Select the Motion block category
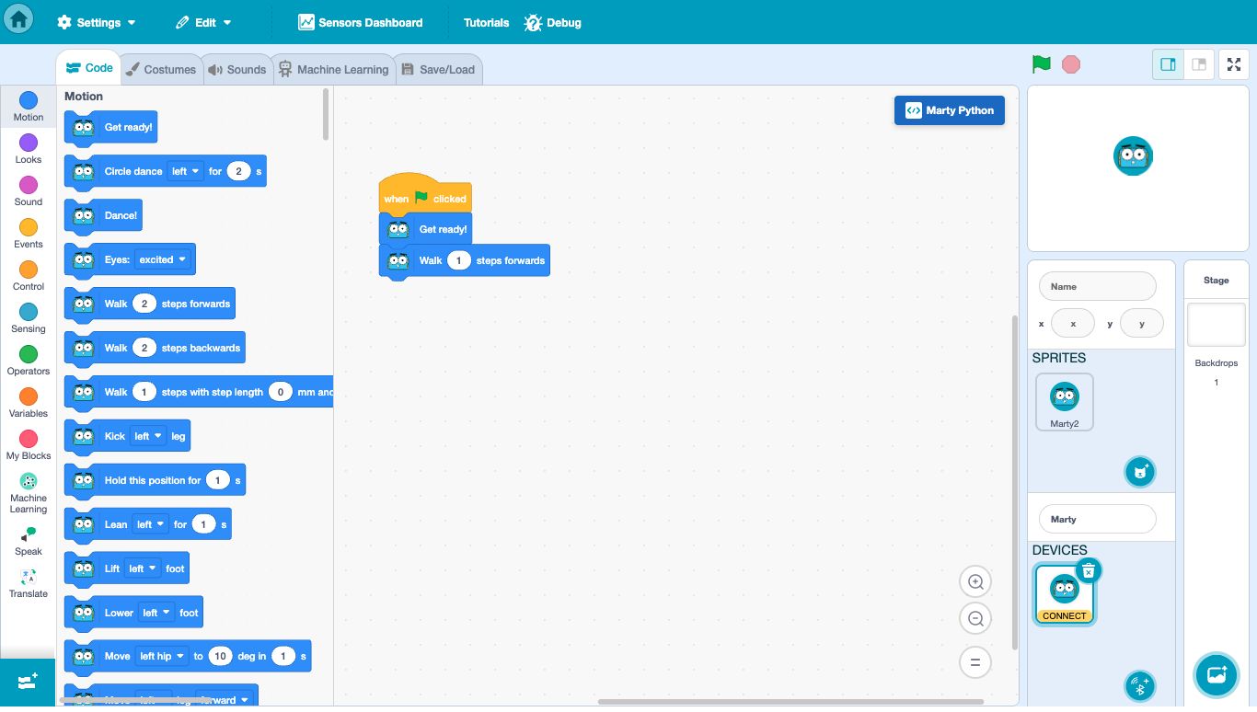 coord(29,106)
